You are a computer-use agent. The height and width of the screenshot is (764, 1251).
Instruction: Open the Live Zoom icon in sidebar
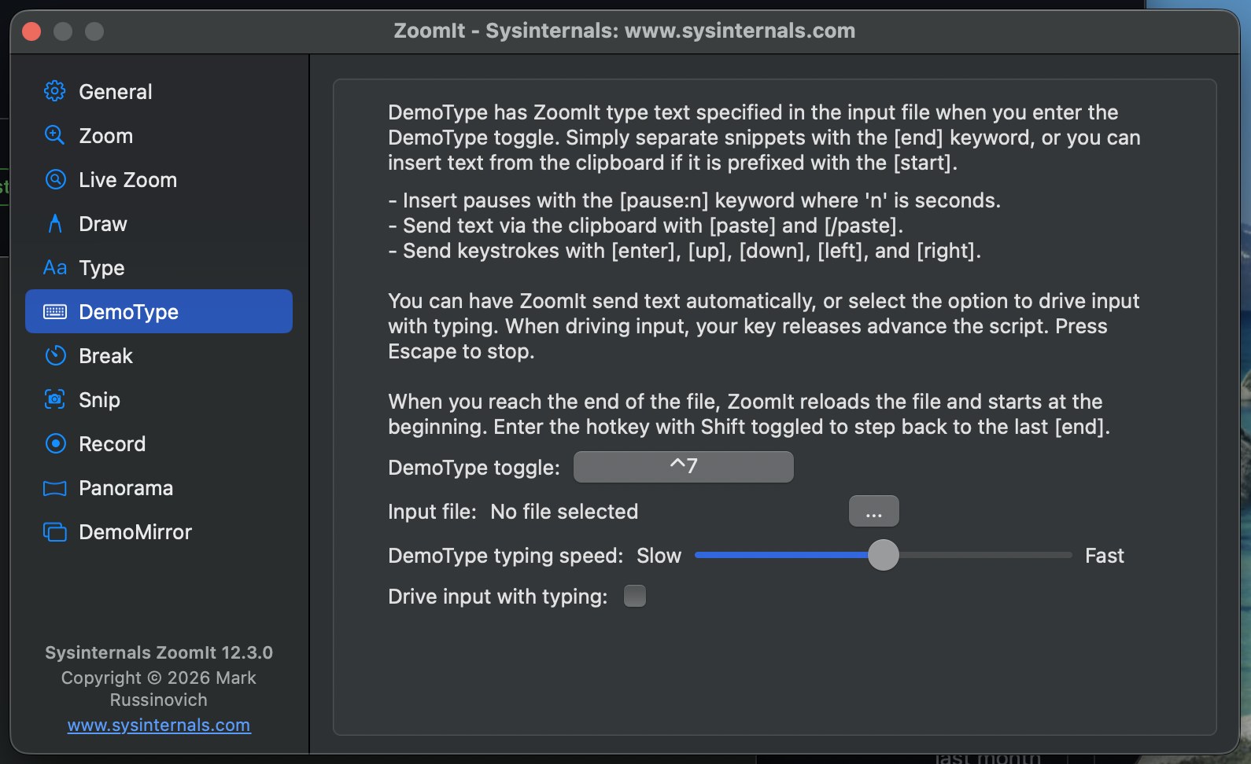(55, 179)
